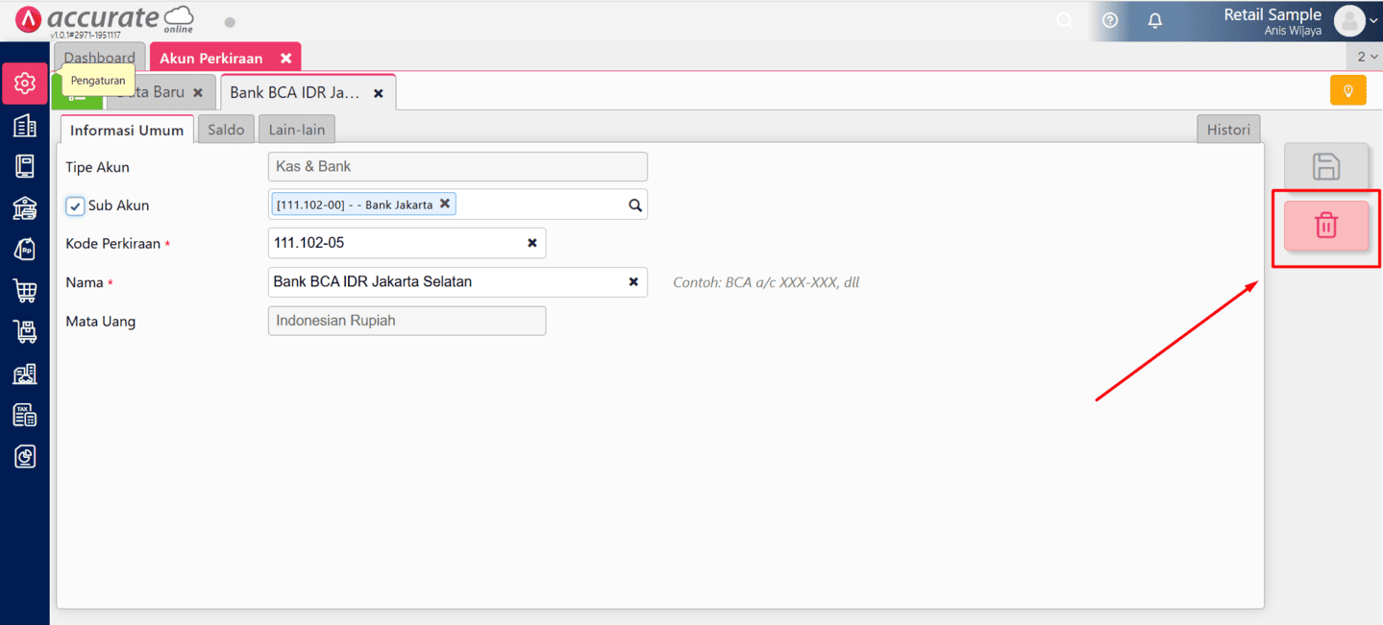Switch to the Saldo tab

tap(226, 130)
